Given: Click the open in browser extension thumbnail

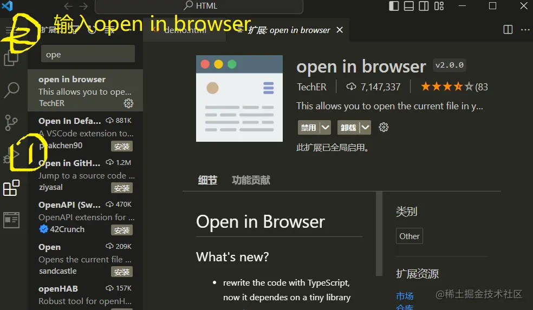Looking at the screenshot, I should [239, 98].
